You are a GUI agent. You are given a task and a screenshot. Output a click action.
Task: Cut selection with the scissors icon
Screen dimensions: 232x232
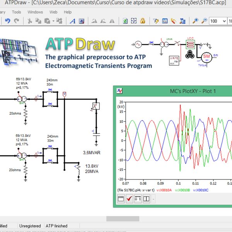[x=30, y=21]
